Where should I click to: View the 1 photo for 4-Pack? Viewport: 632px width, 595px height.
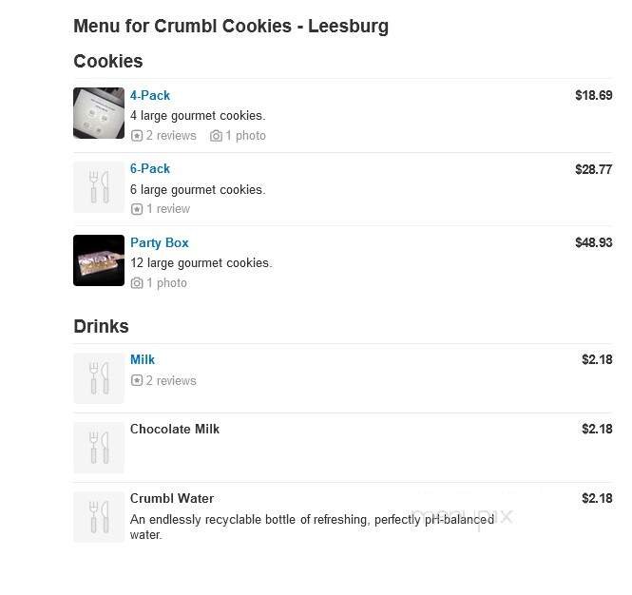[245, 136]
